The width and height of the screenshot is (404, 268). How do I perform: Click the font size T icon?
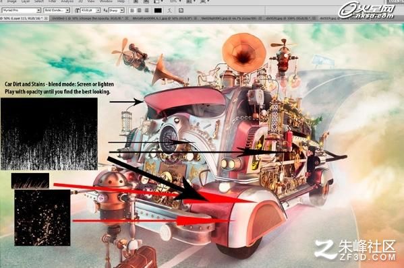coord(77,11)
